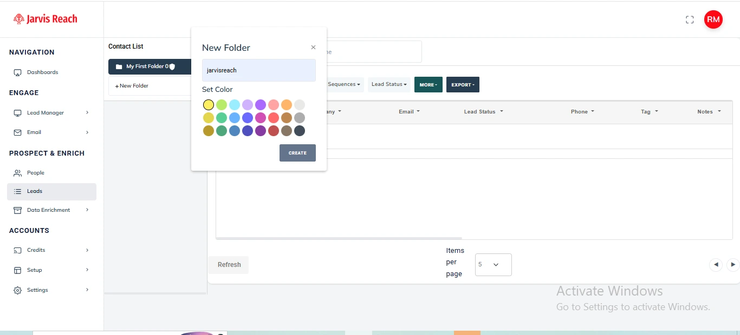Click the Refresh button

click(229, 265)
